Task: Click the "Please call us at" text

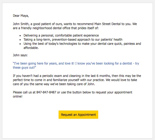Action: (24, 93)
